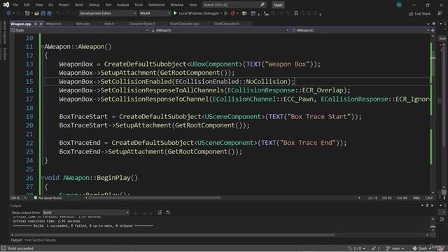Screen dimensions: 448x252
Task: Click Start Without Debugging outline play icon
Action: 226,13
